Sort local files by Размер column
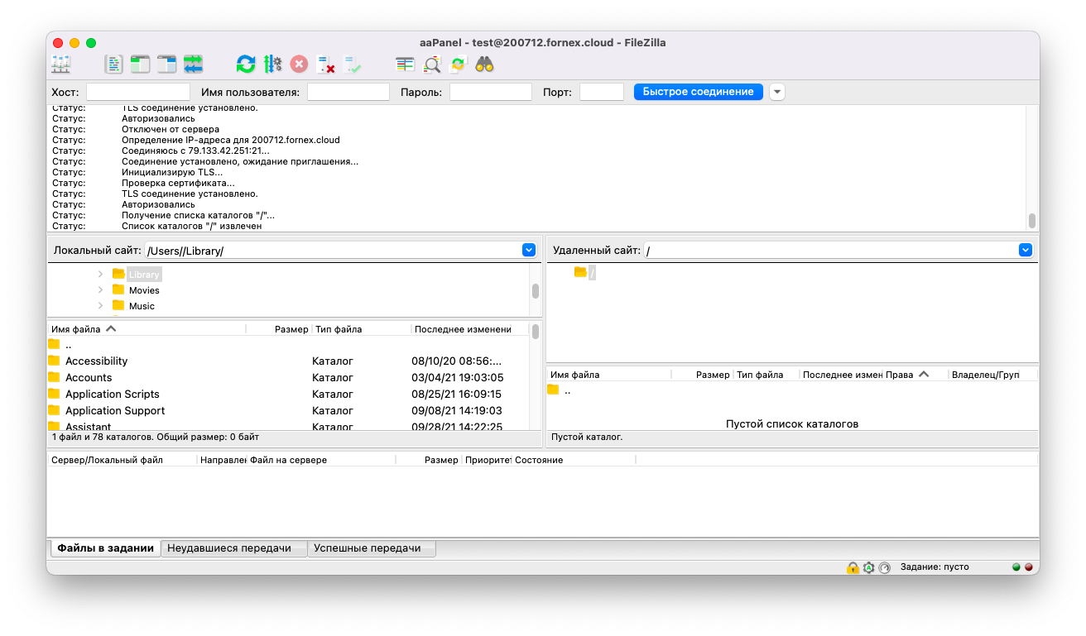Screen dimensions: 1086x636 pyautogui.click(x=278, y=329)
